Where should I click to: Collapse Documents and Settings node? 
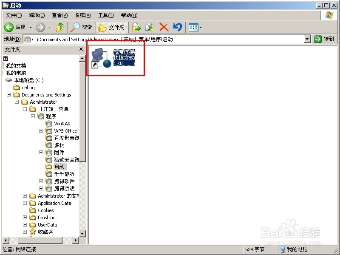pyautogui.click(x=8, y=95)
